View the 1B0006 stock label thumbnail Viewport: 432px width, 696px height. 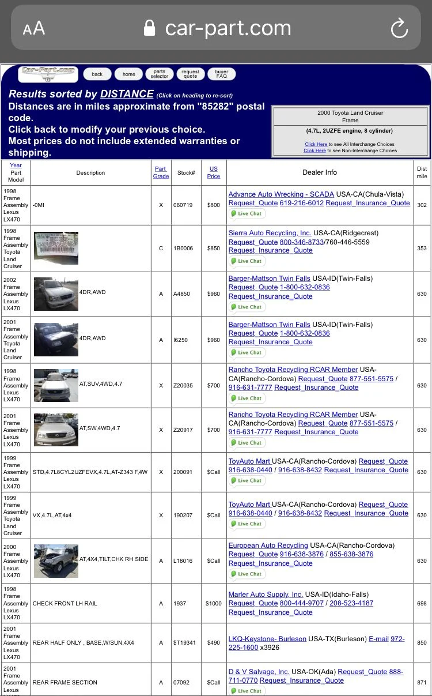[56, 248]
